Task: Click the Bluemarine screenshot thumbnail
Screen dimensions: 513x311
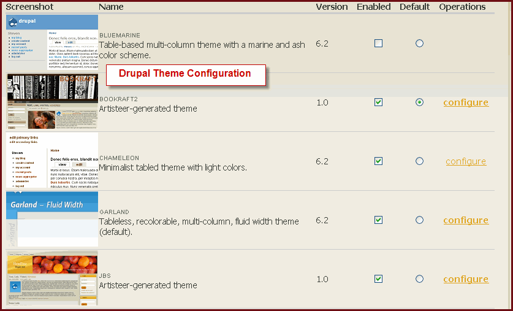Action: (x=52, y=42)
